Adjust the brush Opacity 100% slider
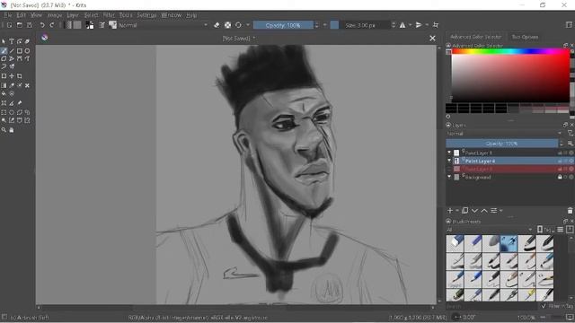575x323 pixels. (283, 25)
